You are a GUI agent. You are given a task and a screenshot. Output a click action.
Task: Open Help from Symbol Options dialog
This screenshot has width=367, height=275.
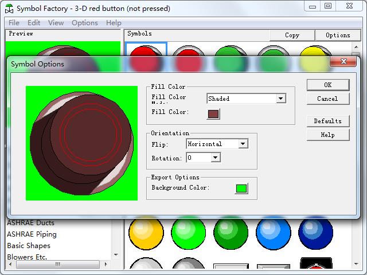pos(328,135)
